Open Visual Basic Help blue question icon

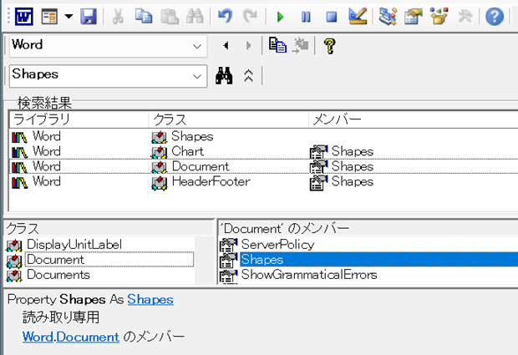[x=495, y=17]
